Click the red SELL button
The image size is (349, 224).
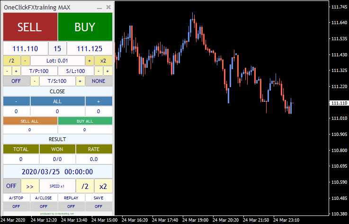point(30,27)
